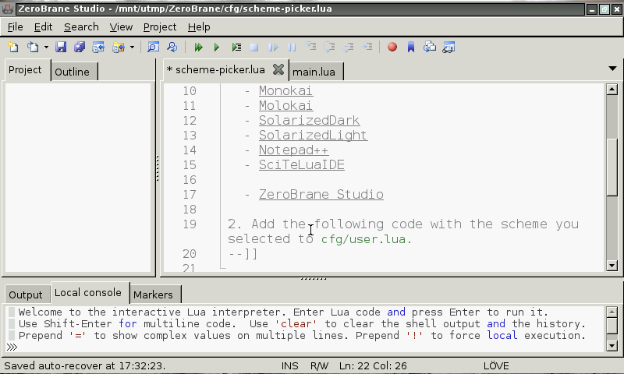Screen dimensions: 624x374
Task: Select the SciTeLuaIDE scheme link
Action: [x=302, y=164]
